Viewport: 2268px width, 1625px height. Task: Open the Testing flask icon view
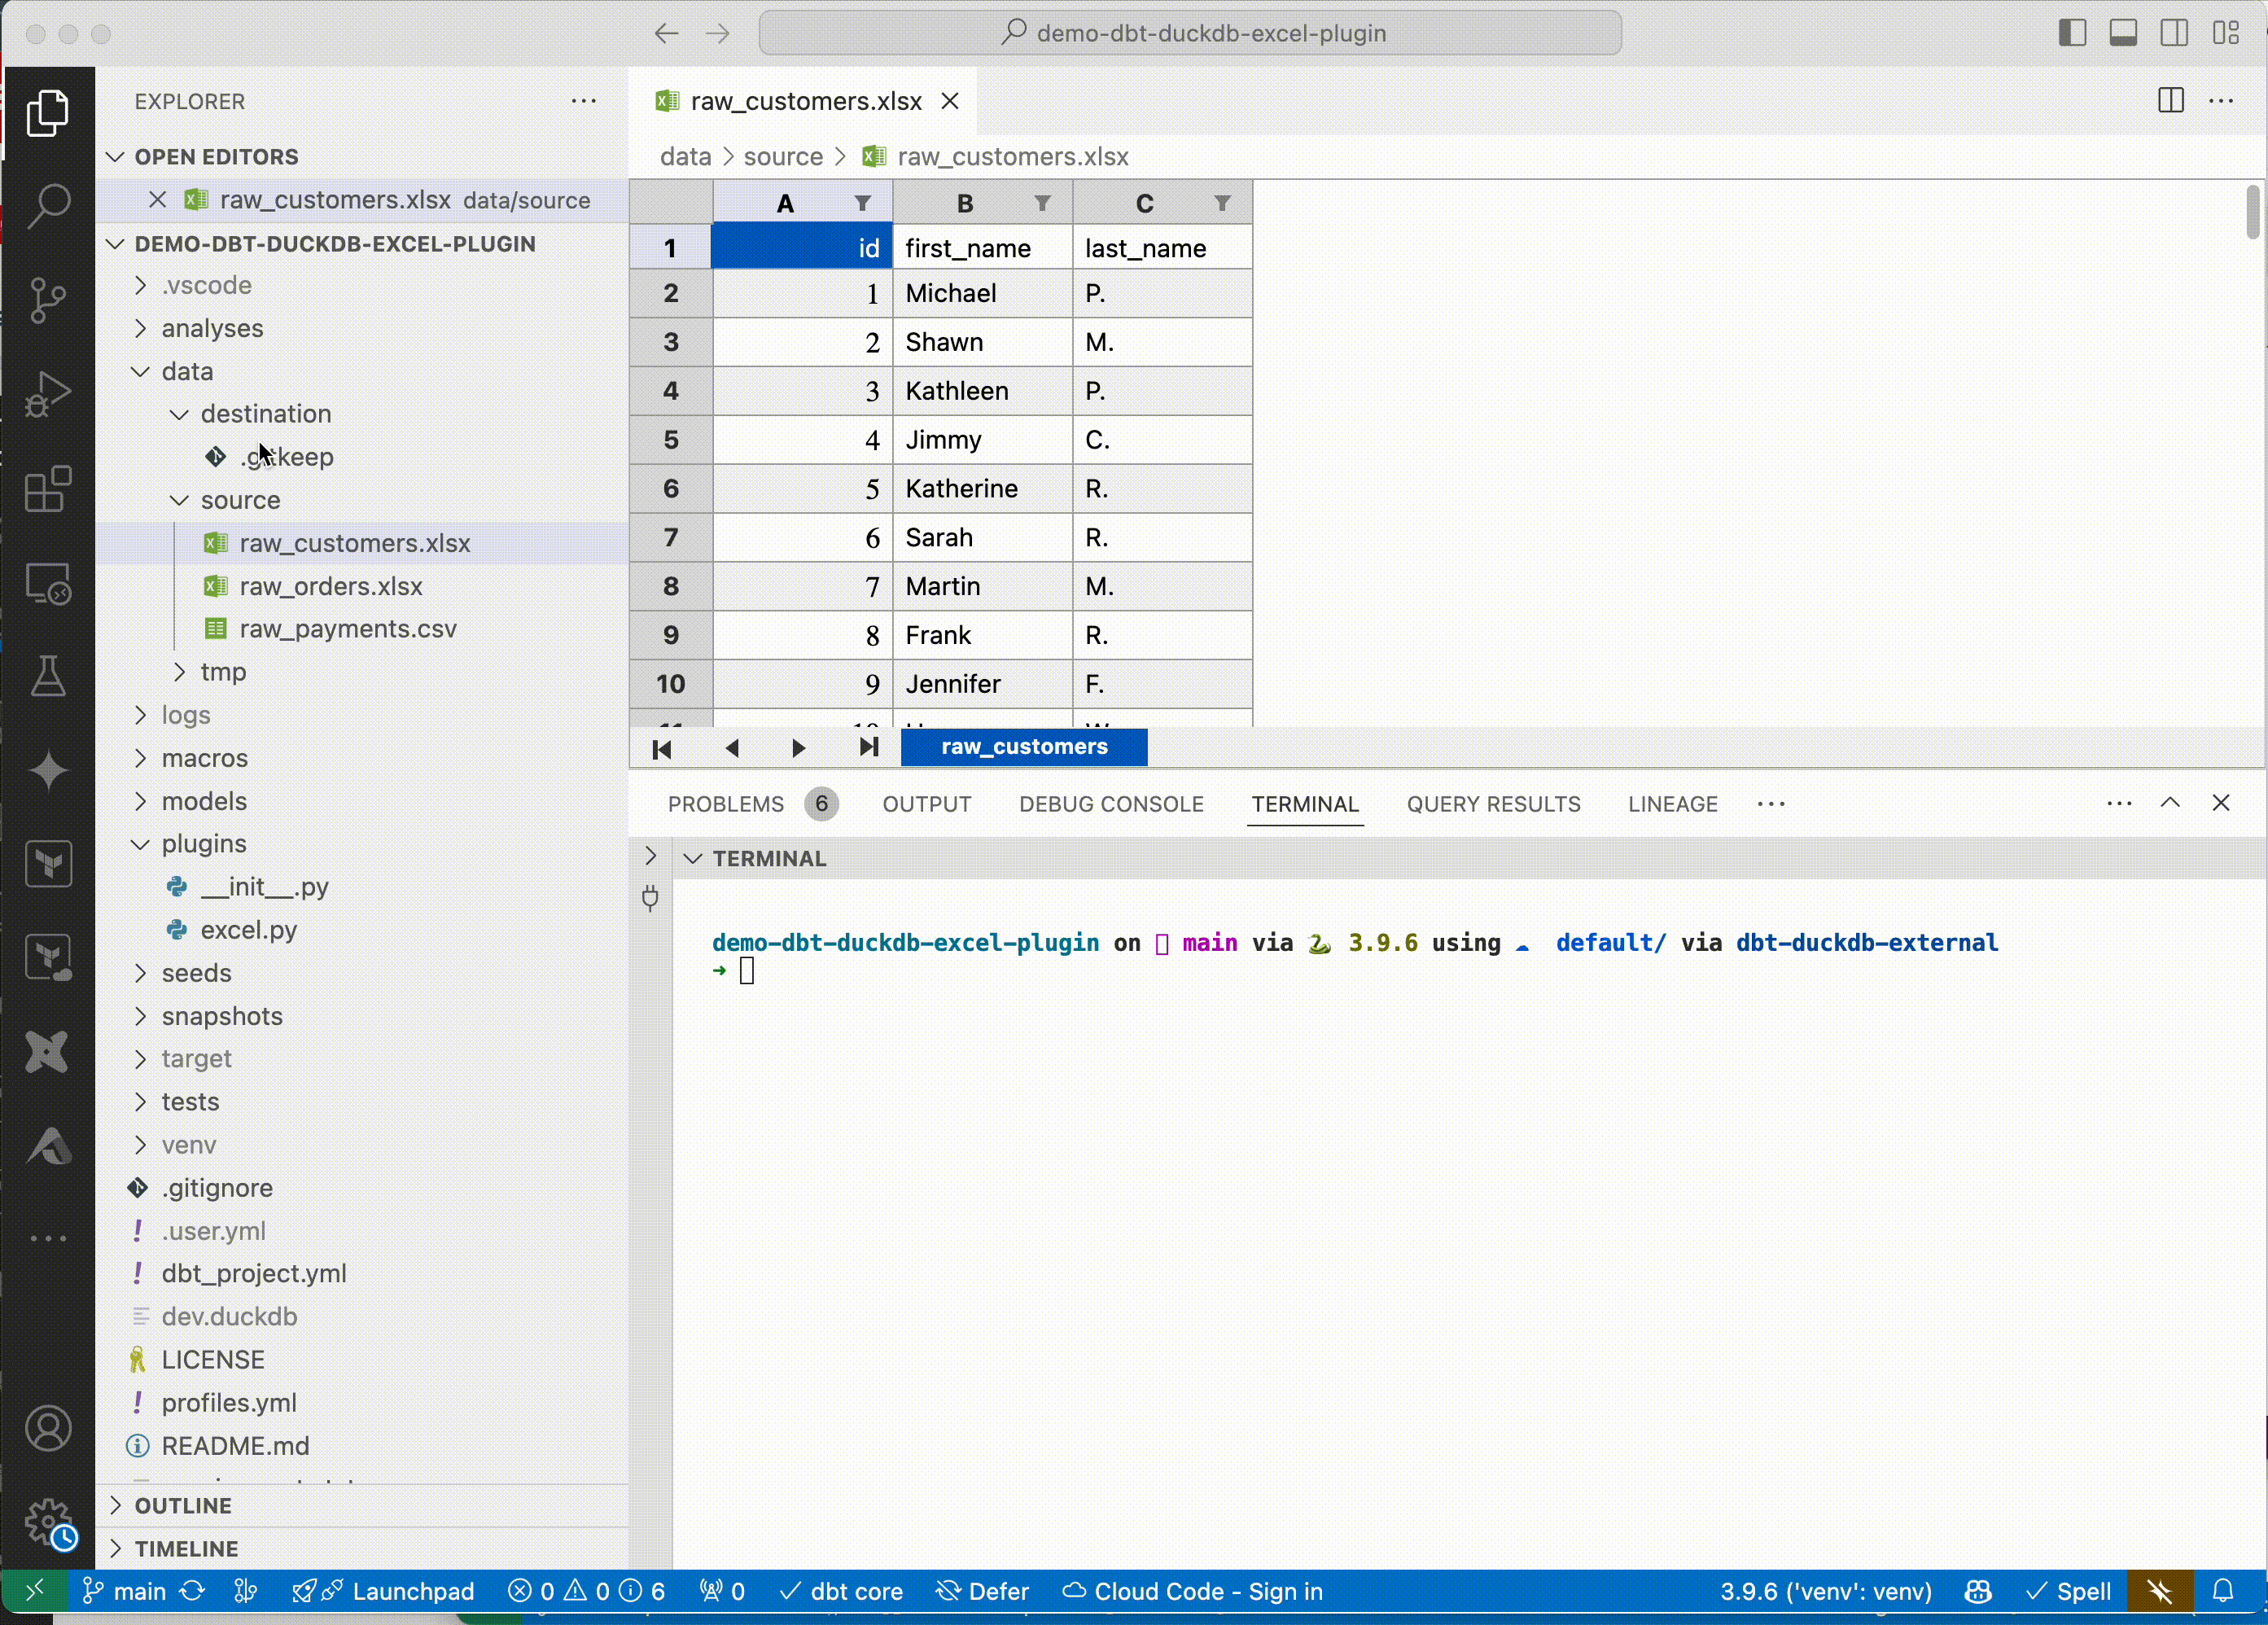[47, 677]
